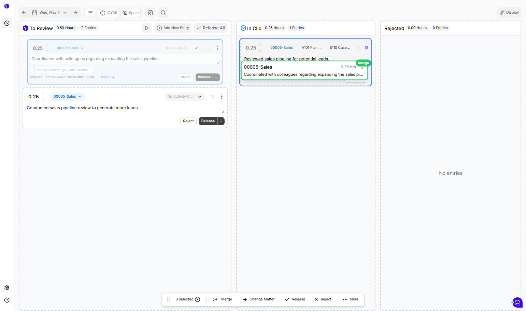
Task: Open matter dropdown on the Conducted sales pipeline entry
Action: click(68, 97)
